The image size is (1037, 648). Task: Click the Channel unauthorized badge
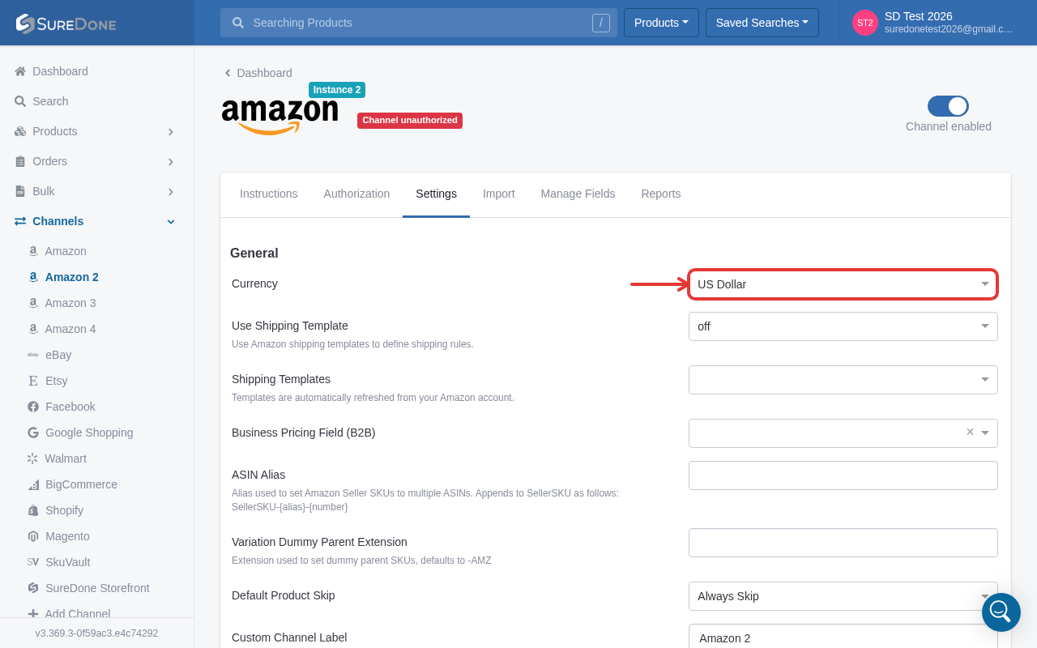pyautogui.click(x=410, y=121)
